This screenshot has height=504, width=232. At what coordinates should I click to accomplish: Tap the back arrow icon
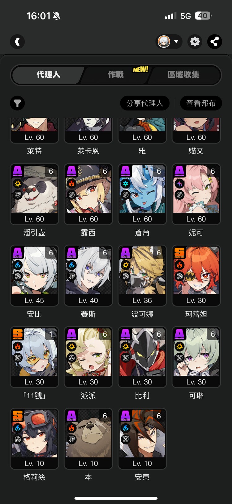point(17,42)
